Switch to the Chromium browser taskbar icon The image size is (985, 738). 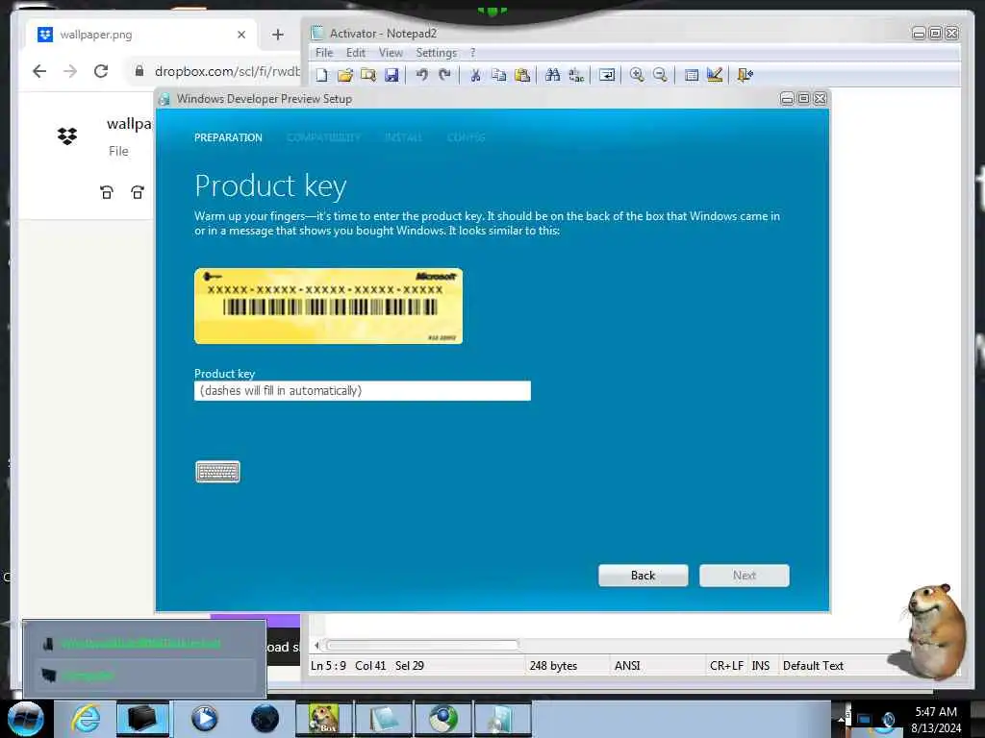pos(443,719)
